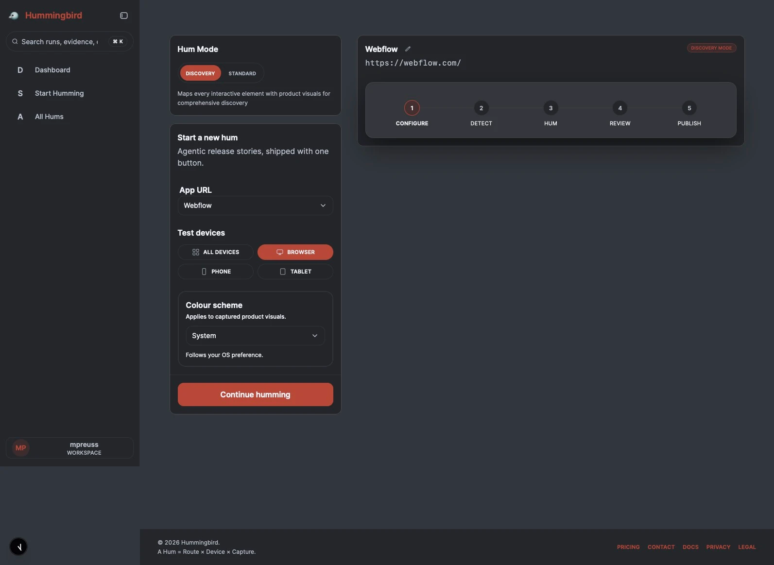The height and width of the screenshot is (565, 774).
Task: Click the search magnifier icon
Action: pyautogui.click(x=15, y=42)
